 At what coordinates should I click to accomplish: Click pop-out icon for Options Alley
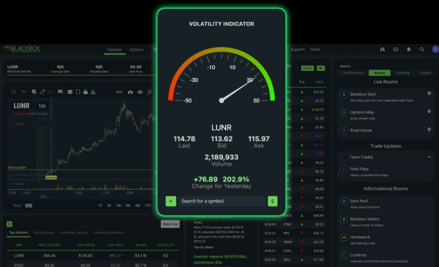pyautogui.click(x=429, y=111)
